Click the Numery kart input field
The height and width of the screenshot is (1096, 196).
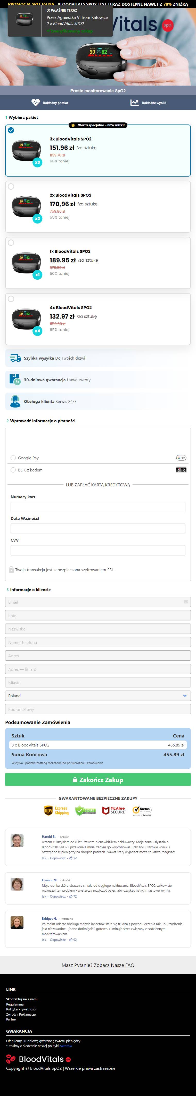(x=97, y=507)
